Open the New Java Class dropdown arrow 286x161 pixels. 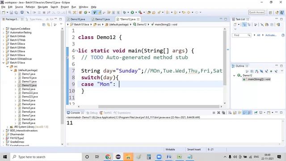pos(89,13)
